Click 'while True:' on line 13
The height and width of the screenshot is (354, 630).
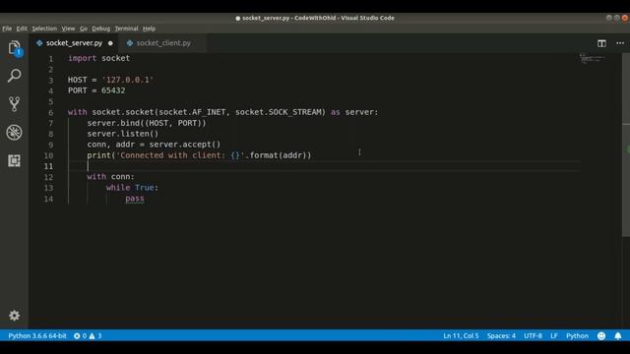(132, 188)
